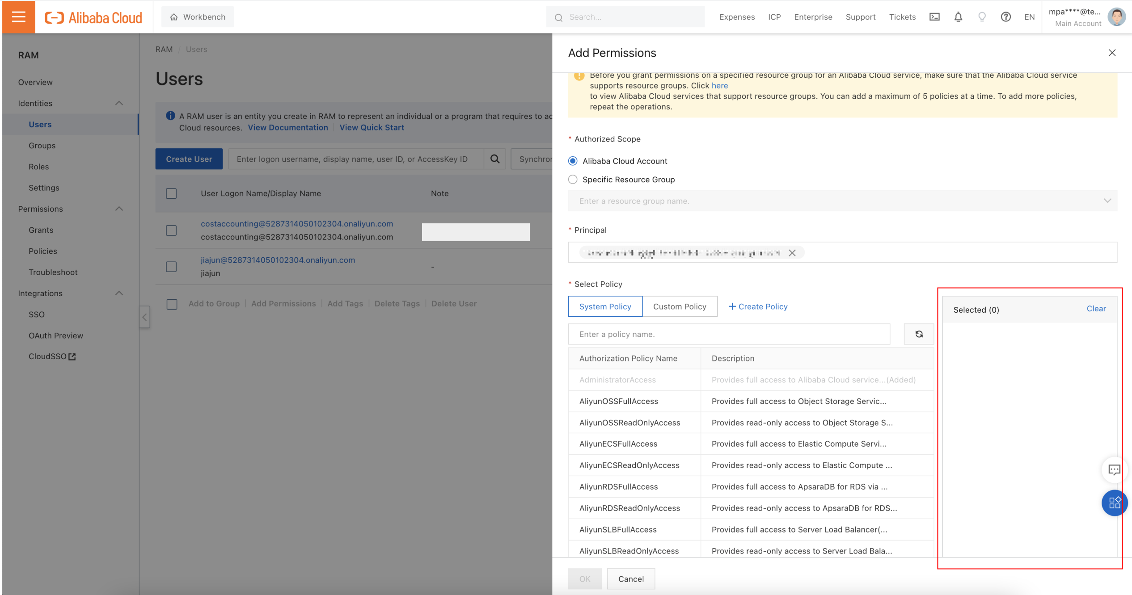Toggle the select-all users header checkbox
This screenshot has height=595, width=1132.
(171, 193)
